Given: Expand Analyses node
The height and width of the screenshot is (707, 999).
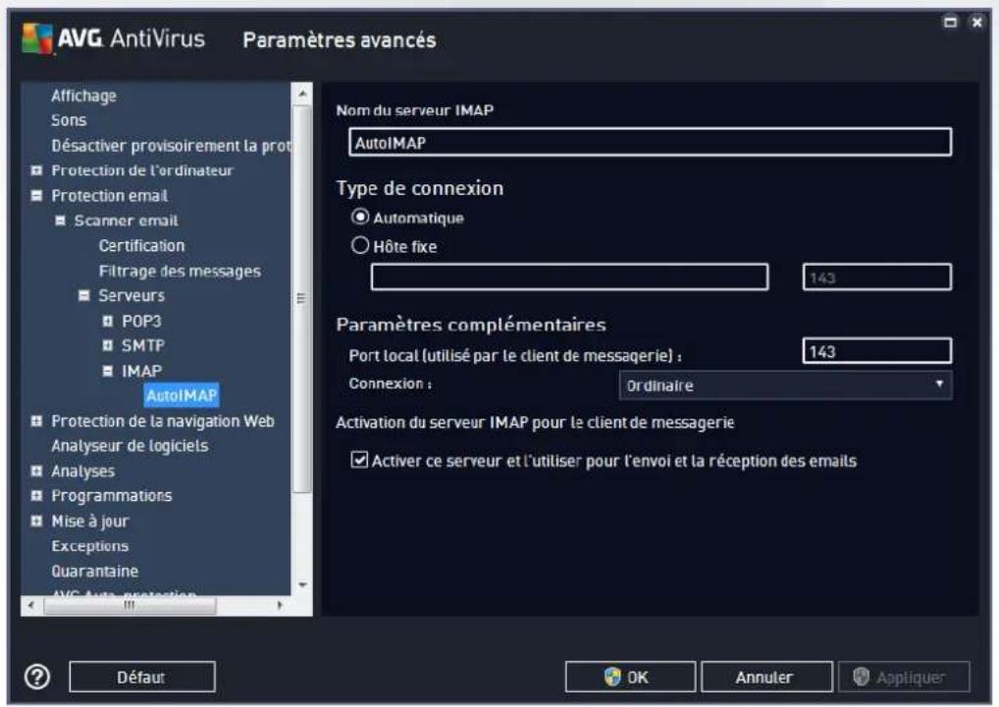Looking at the screenshot, I should tap(37, 471).
